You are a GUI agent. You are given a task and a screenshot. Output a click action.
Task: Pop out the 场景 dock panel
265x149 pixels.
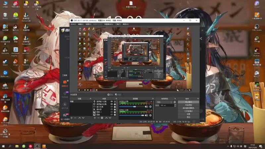90,99
